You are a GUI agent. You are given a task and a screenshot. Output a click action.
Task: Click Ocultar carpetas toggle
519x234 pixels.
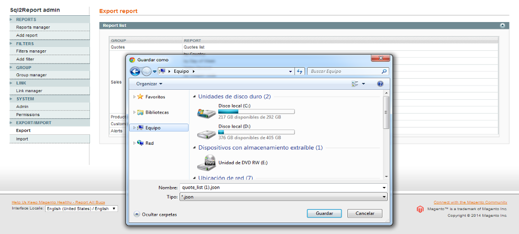(156, 214)
